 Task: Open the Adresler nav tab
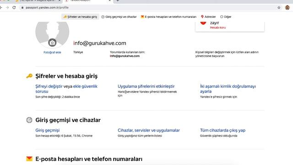[x=208, y=16]
